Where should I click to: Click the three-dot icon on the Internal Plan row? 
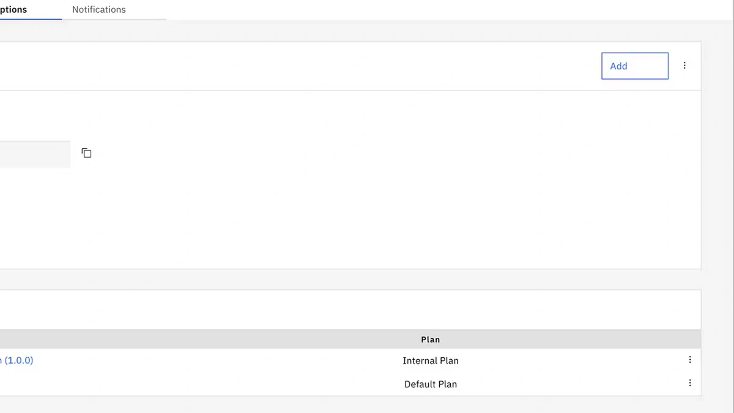point(690,360)
